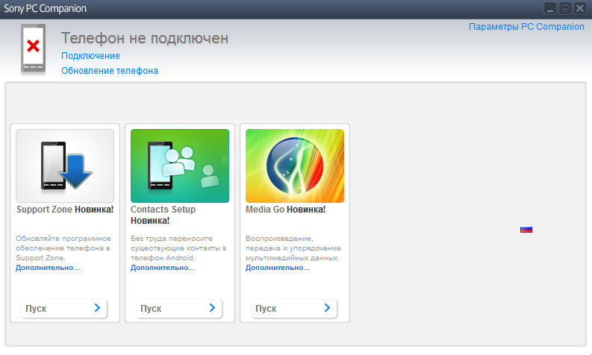
Task: Click the Sony PC Companion title text
Action: [x=45, y=9]
